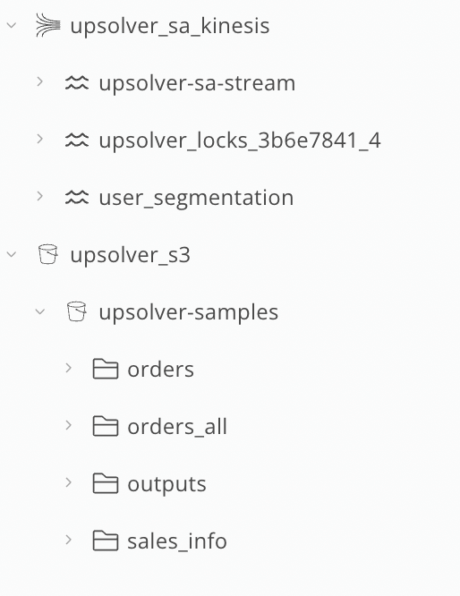
Task: Collapse the upsolver-samples bucket
Action: pos(40,311)
